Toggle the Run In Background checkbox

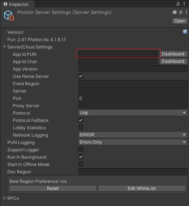point(81,157)
